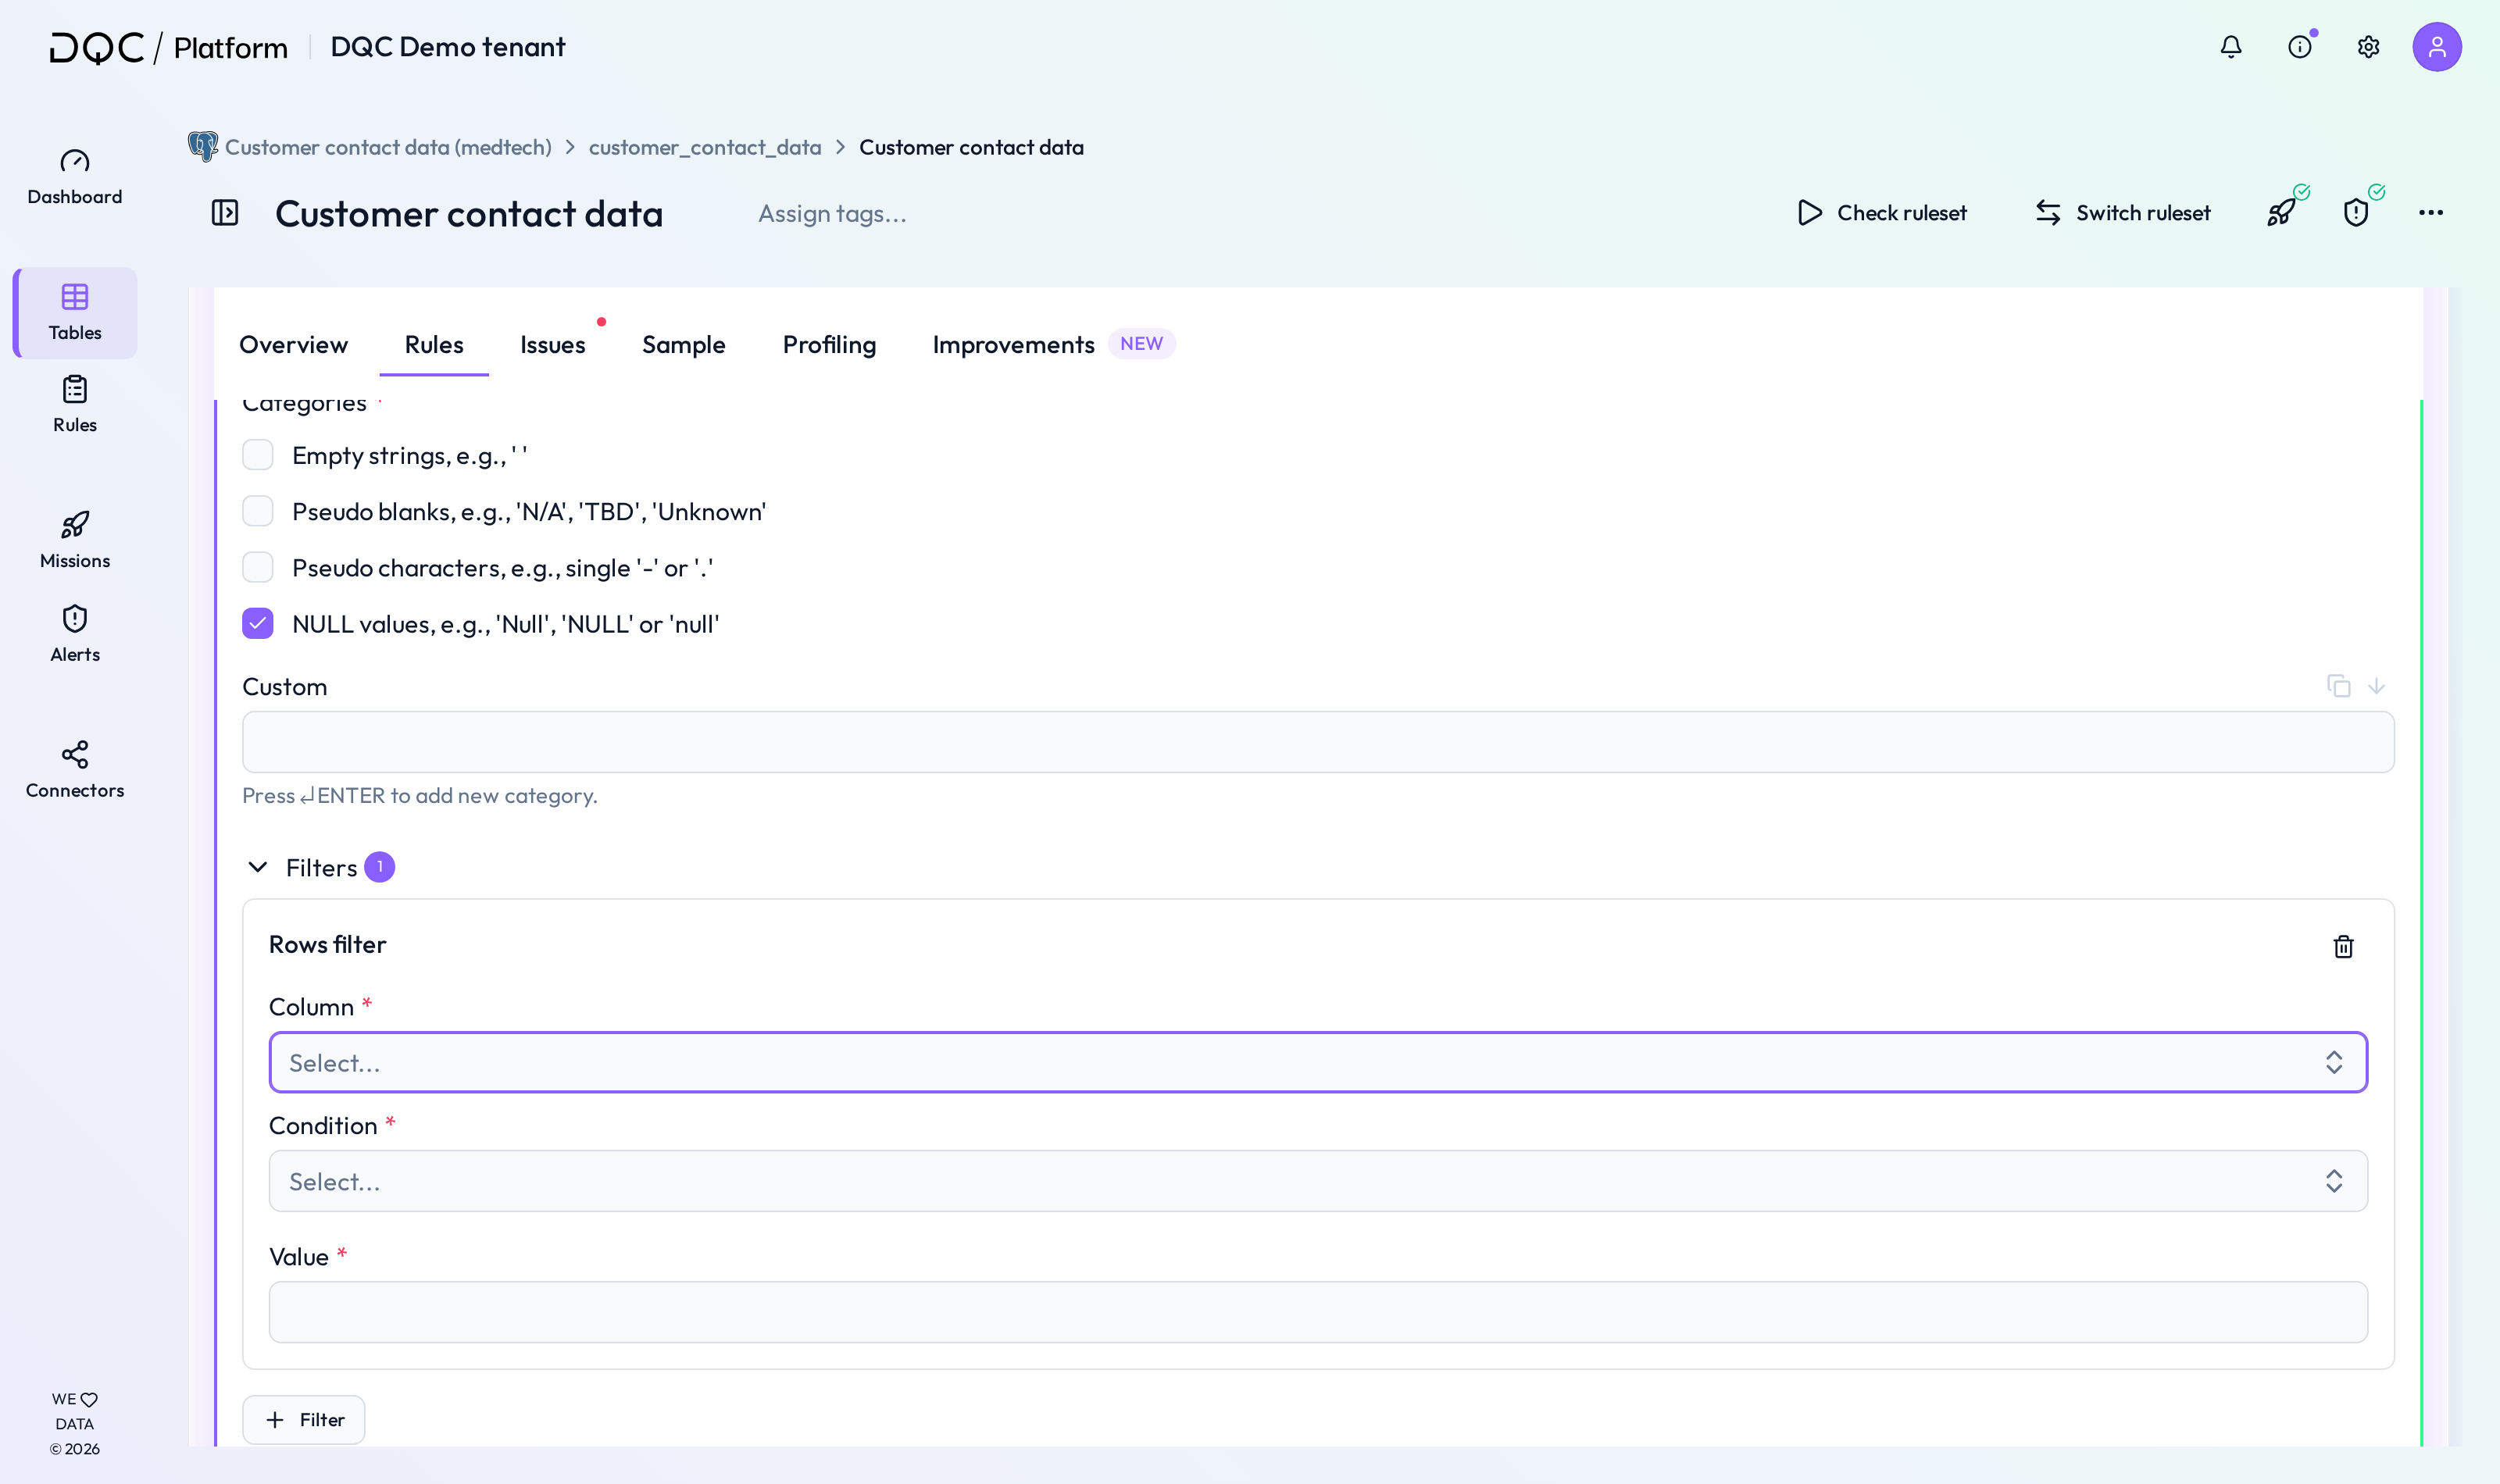Open the three-dots more options menu

tap(2431, 213)
